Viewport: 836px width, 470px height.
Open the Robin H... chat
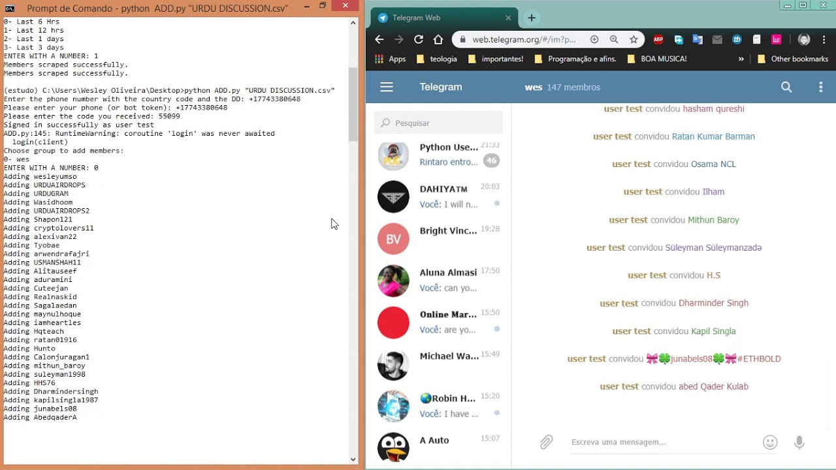439,405
